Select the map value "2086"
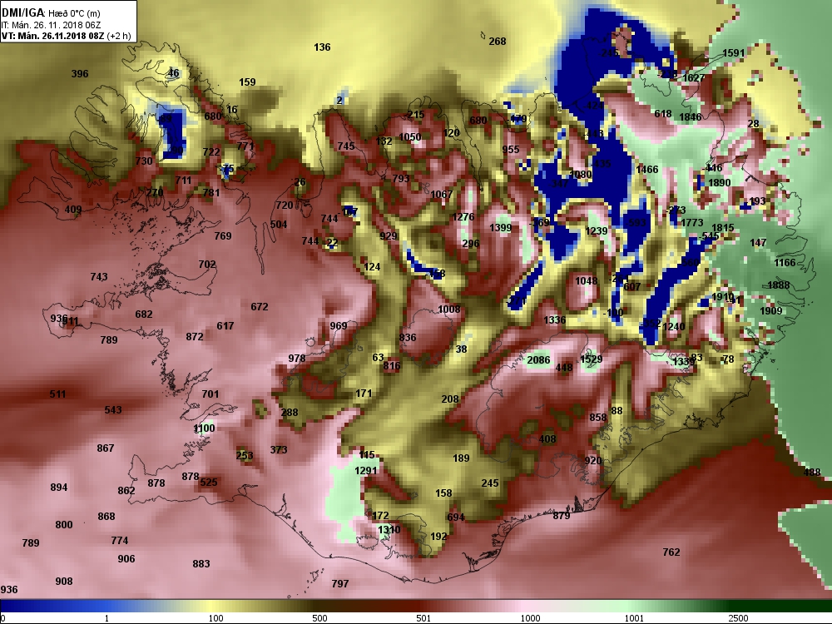The image size is (832, 624). coord(538,360)
